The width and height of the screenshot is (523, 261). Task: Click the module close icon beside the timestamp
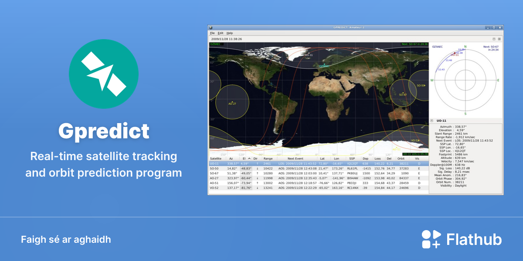[499, 39]
